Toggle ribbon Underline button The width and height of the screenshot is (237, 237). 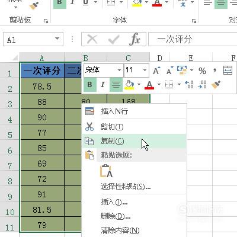tap(85, 3)
